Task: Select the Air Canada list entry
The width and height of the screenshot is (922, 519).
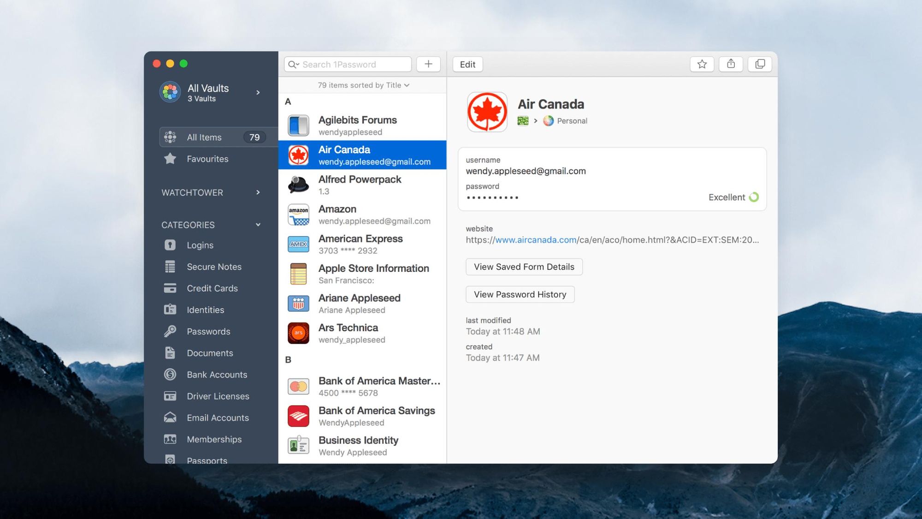Action: [x=362, y=155]
